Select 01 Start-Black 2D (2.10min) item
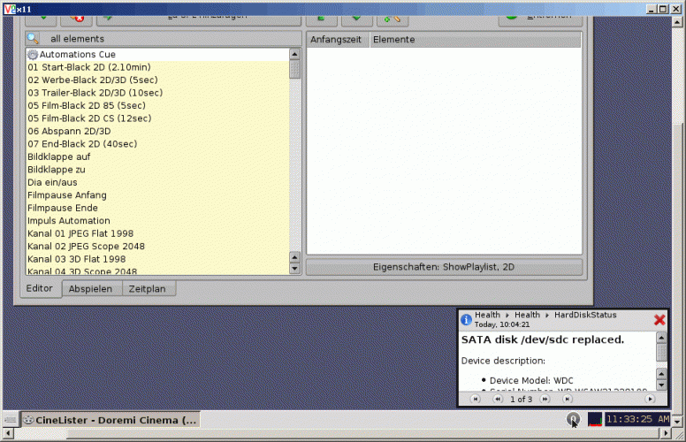The image size is (686, 442). 88,67
